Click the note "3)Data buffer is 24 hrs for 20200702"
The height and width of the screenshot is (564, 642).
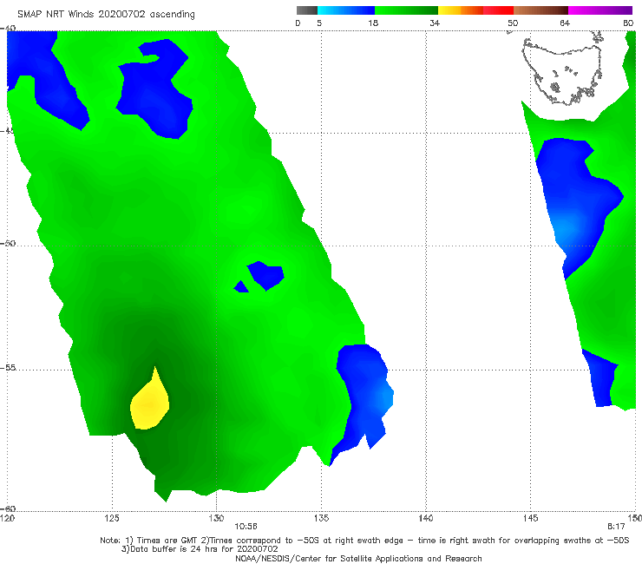(200, 549)
